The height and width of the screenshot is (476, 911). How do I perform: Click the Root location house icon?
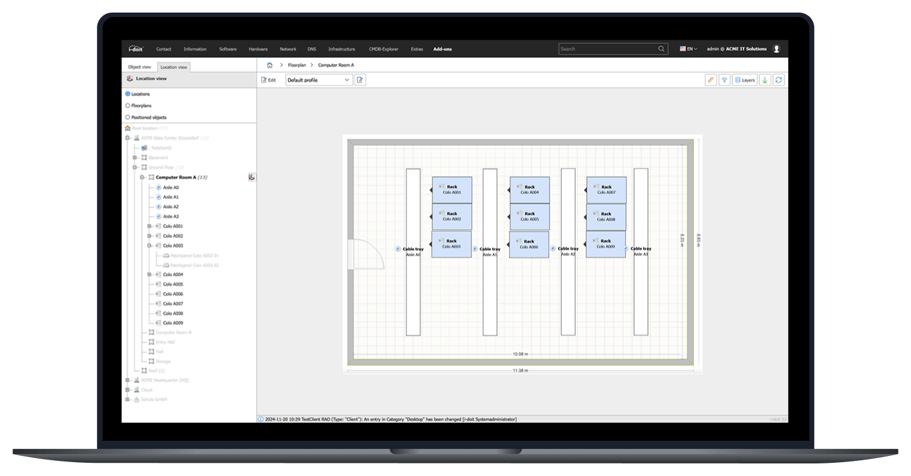click(x=128, y=128)
